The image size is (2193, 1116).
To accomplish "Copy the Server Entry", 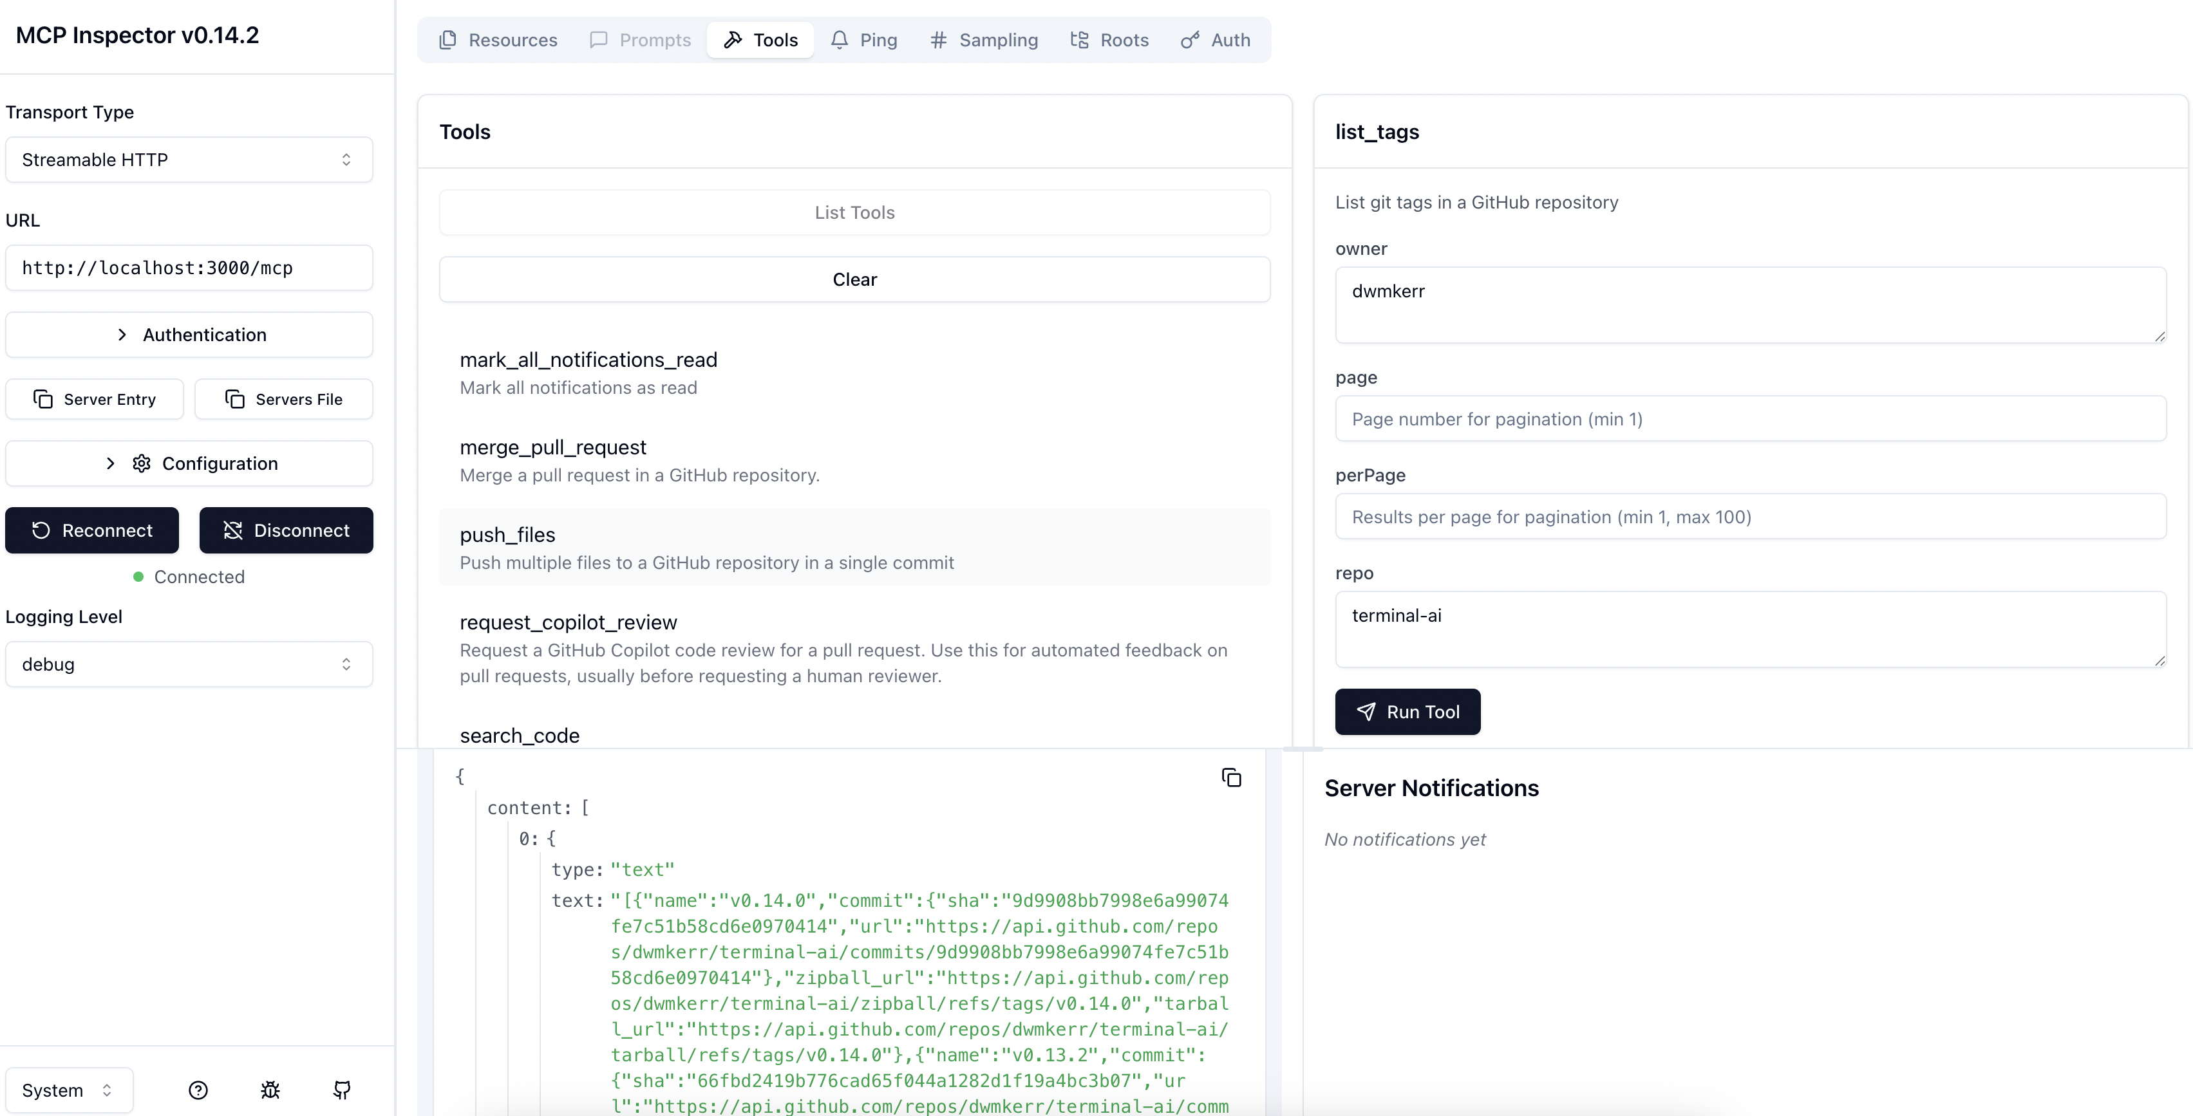I will (95, 399).
